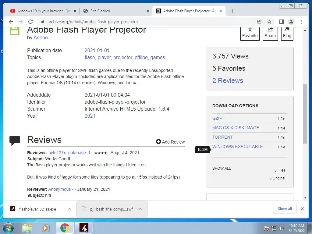The width and height of the screenshot is (312, 234).
Task: Click SHOW ALL download files
Action: (222, 168)
